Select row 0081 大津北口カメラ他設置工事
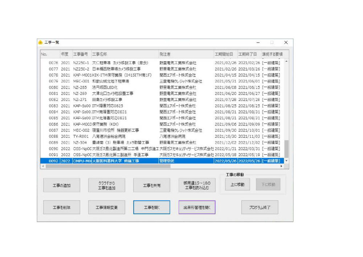363x257 pixels. click(x=162, y=94)
